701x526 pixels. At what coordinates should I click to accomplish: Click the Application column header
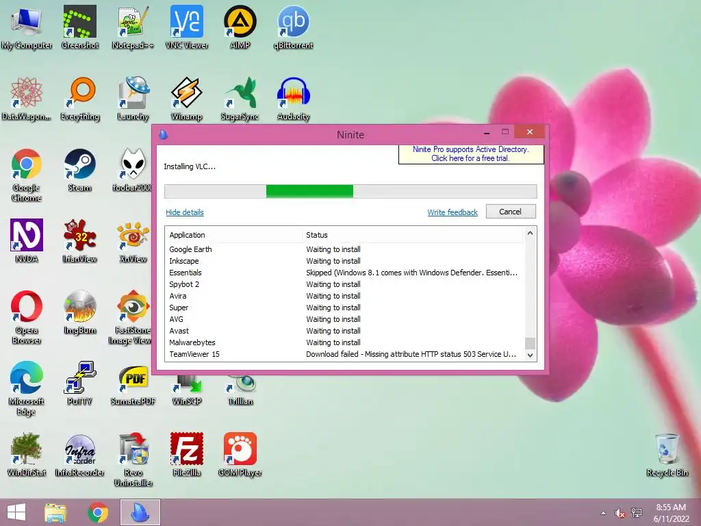pos(233,235)
